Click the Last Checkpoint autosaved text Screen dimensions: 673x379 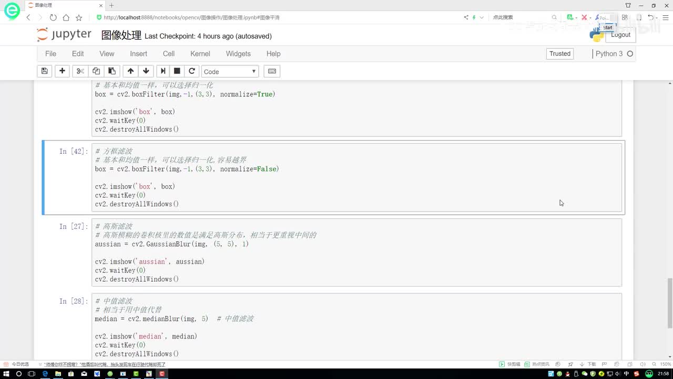pos(208,36)
